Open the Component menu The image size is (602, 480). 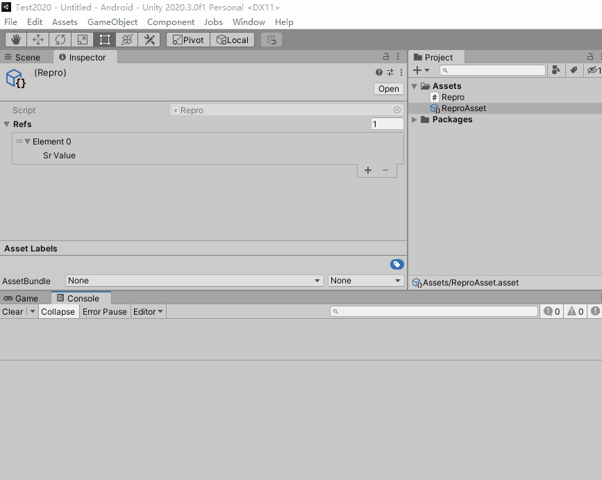(x=171, y=22)
